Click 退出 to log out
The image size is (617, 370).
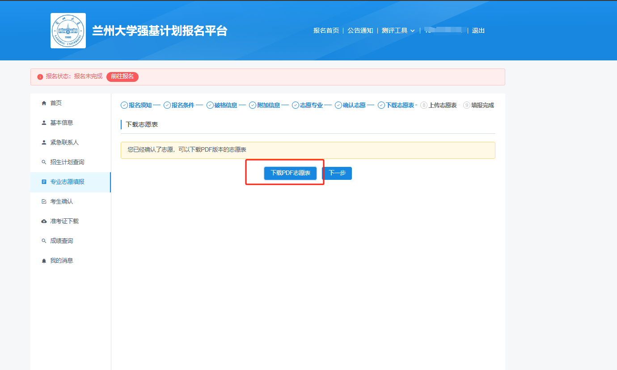[478, 31]
